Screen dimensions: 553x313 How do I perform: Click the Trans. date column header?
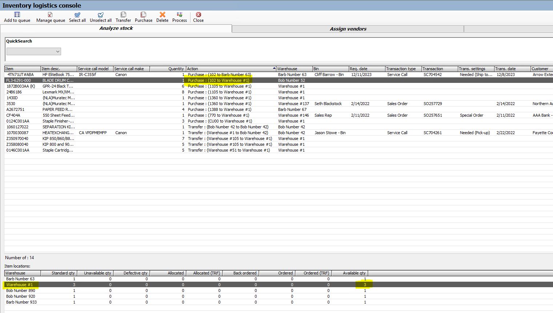(513, 69)
